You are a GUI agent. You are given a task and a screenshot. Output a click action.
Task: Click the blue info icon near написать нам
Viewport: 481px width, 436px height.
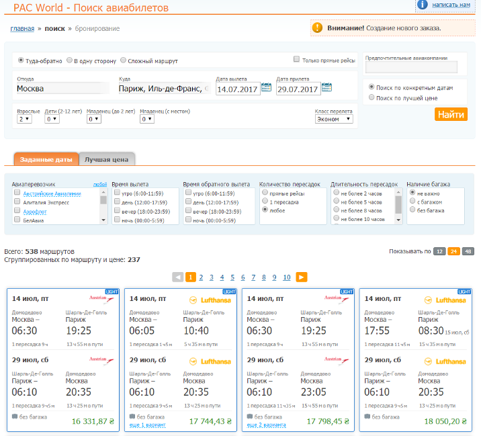point(423,5)
